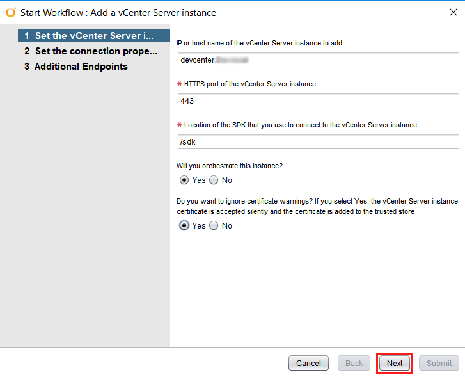
Task: Click the 'HTTPS port of the vCenter Server instance' label
Action: (x=249, y=84)
